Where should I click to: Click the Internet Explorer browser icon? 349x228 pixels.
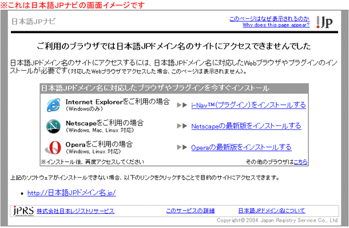[53, 105]
